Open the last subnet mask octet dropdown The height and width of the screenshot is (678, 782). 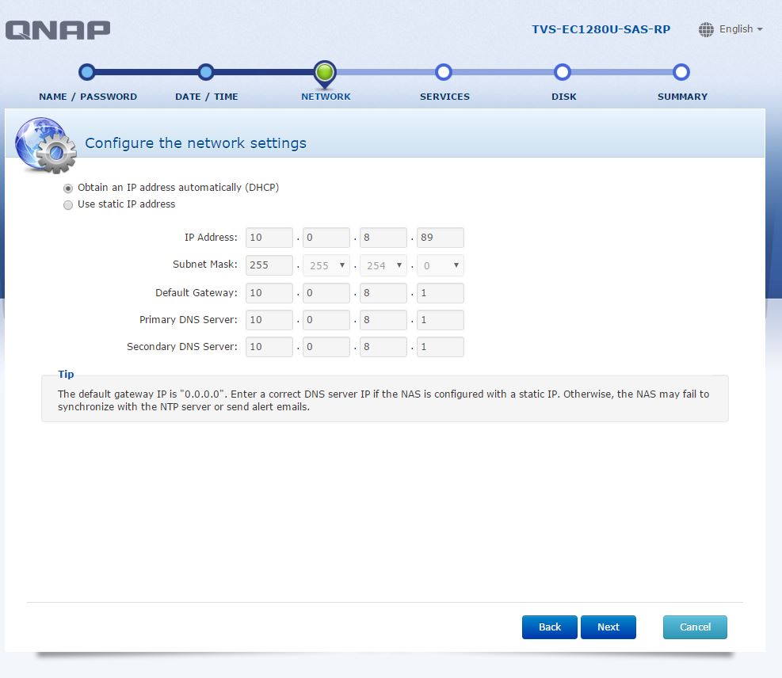coord(441,265)
